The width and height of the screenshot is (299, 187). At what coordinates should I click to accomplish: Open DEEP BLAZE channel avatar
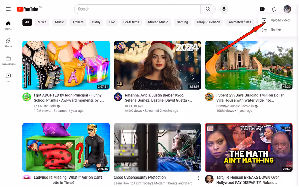[118, 97]
